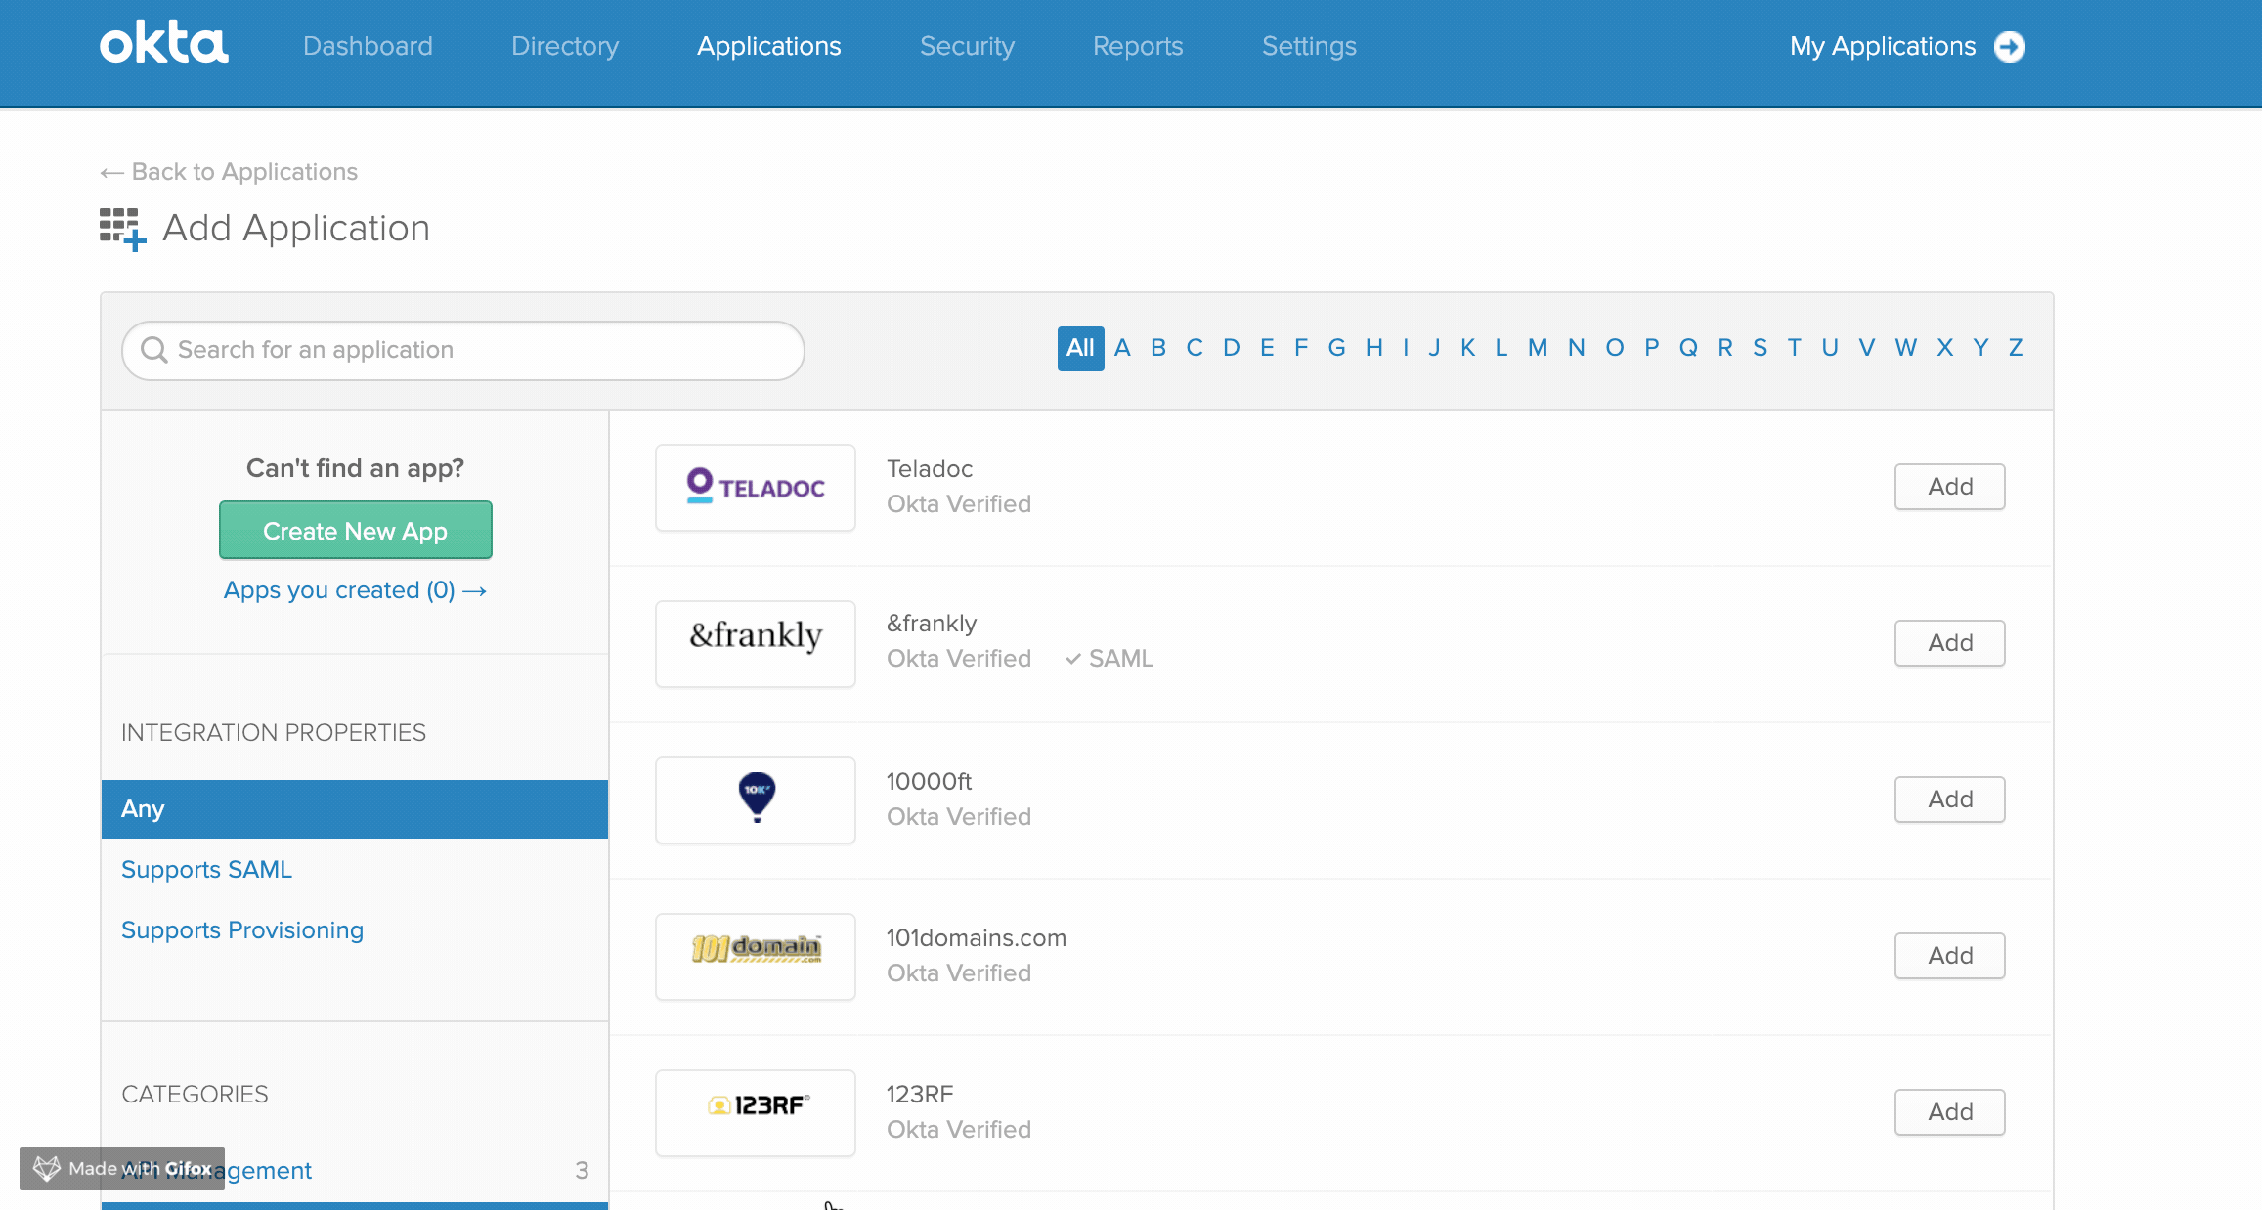The height and width of the screenshot is (1210, 2262).
Task: Click the &frankly app logo
Action: (x=755, y=643)
